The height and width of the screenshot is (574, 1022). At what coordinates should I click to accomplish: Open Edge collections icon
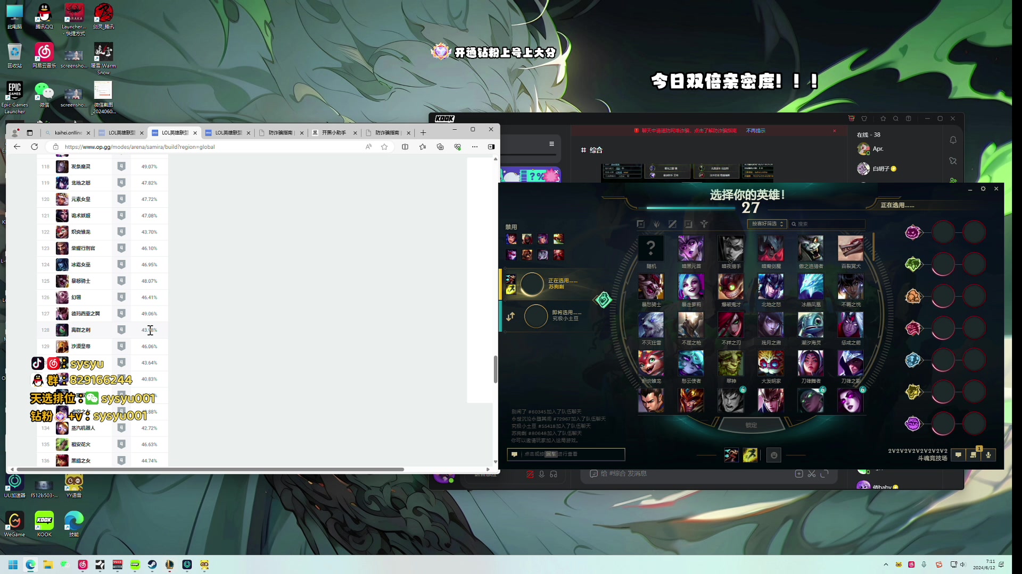click(440, 147)
